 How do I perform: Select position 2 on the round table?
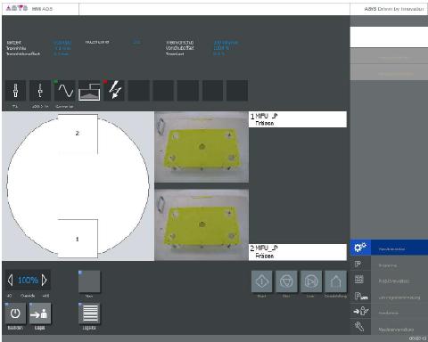(78, 134)
